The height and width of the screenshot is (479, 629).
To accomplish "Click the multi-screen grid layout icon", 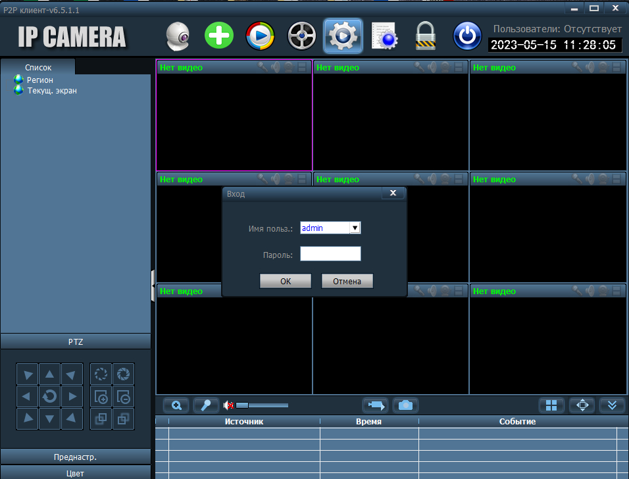I will point(551,405).
